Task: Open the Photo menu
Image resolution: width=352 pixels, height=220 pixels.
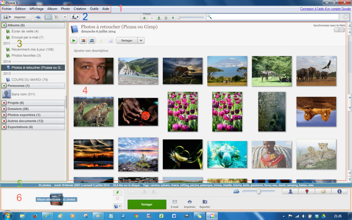Action: pyautogui.click(x=65, y=9)
